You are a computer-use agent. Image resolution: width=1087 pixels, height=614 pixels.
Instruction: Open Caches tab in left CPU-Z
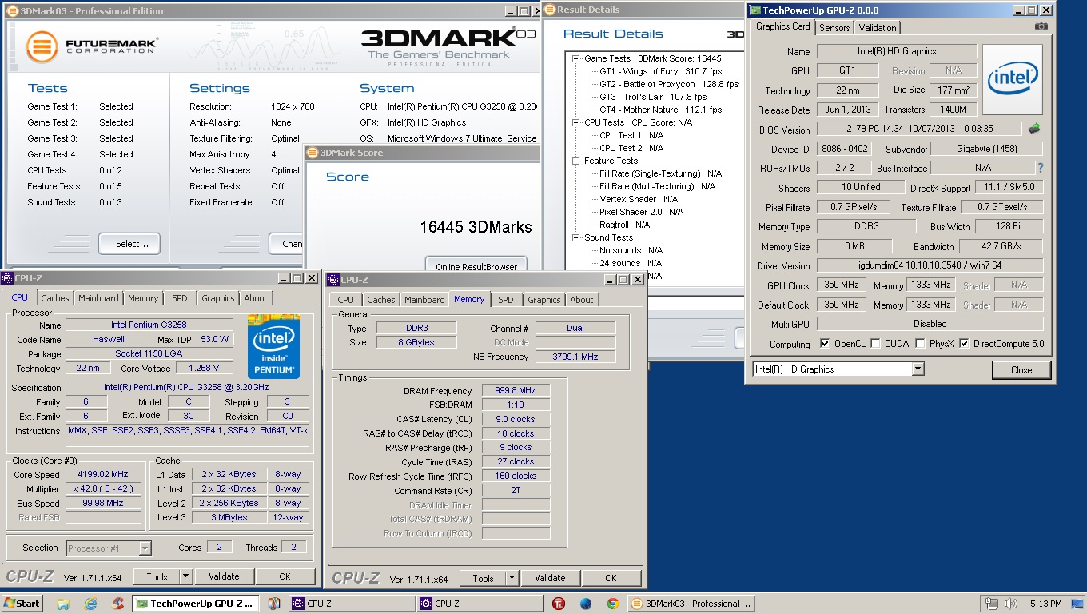(55, 298)
